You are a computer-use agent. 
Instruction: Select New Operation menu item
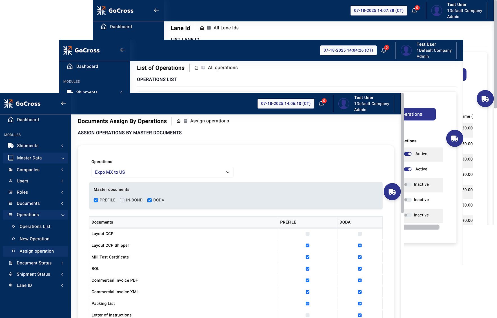click(x=34, y=239)
